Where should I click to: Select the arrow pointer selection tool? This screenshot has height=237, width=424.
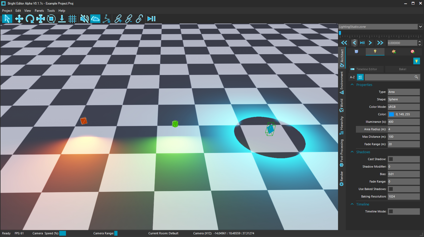click(7, 19)
